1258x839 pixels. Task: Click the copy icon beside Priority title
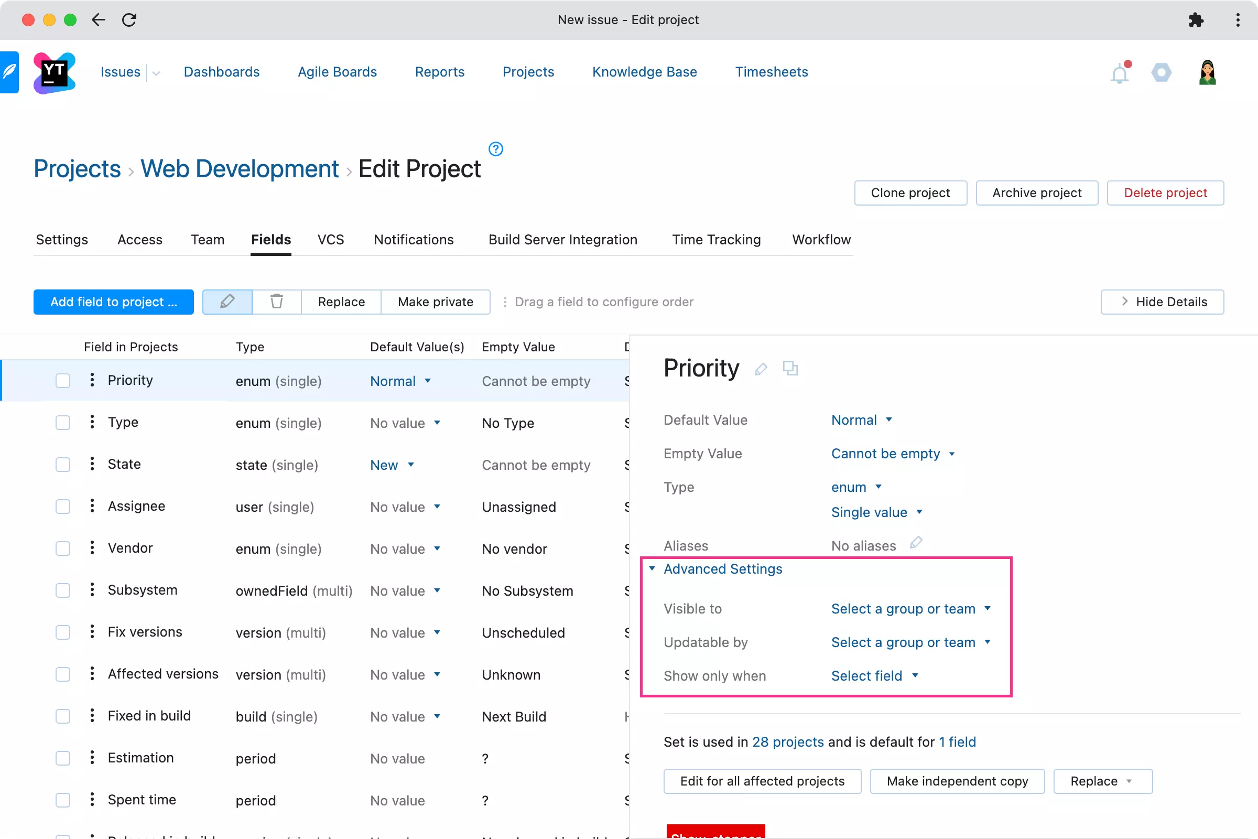790,368
